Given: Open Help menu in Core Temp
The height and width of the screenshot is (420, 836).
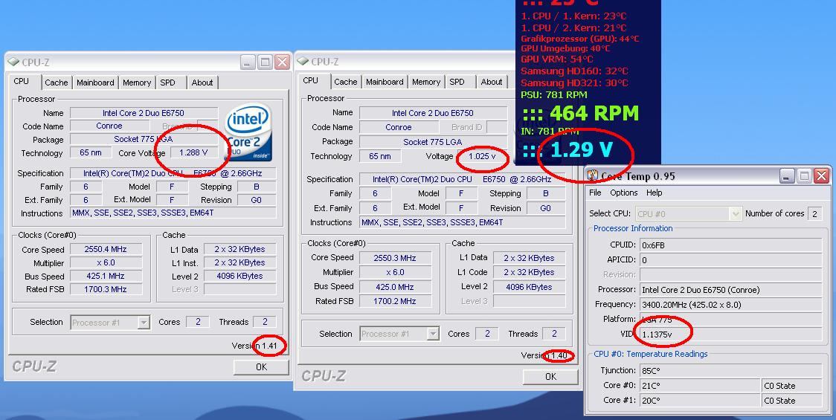Looking at the screenshot, I should (655, 193).
